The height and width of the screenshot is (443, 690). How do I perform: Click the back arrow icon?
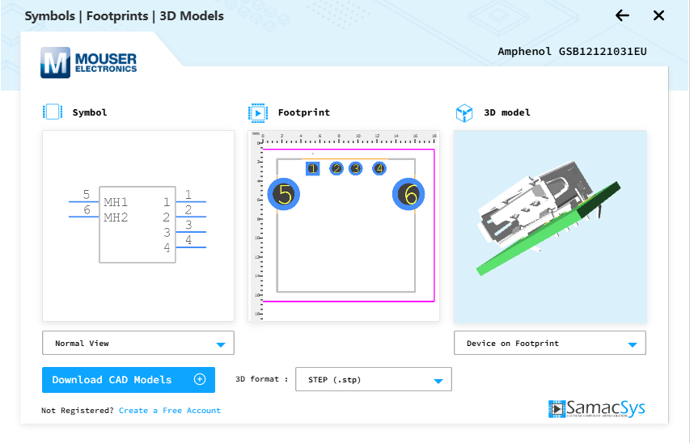coord(622,16)
